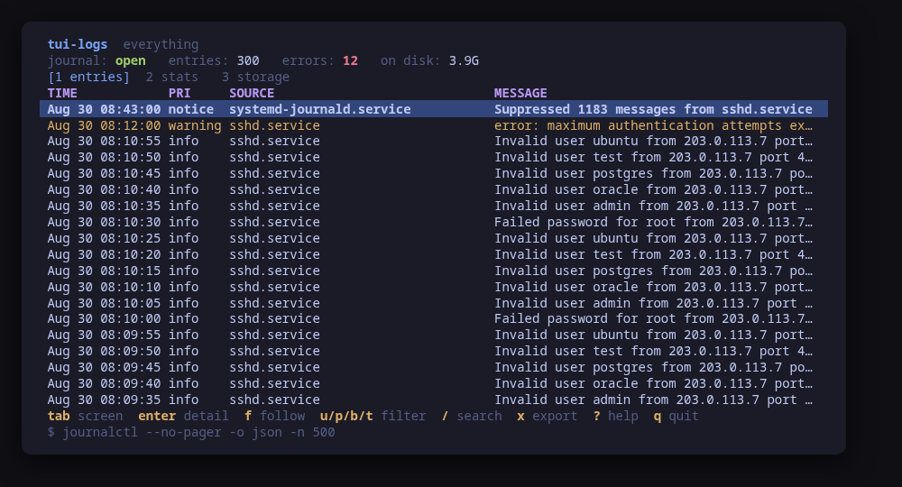Click 'error: maximum authentication attempts' message
902x487 pixels.
(x=653, y=125)
